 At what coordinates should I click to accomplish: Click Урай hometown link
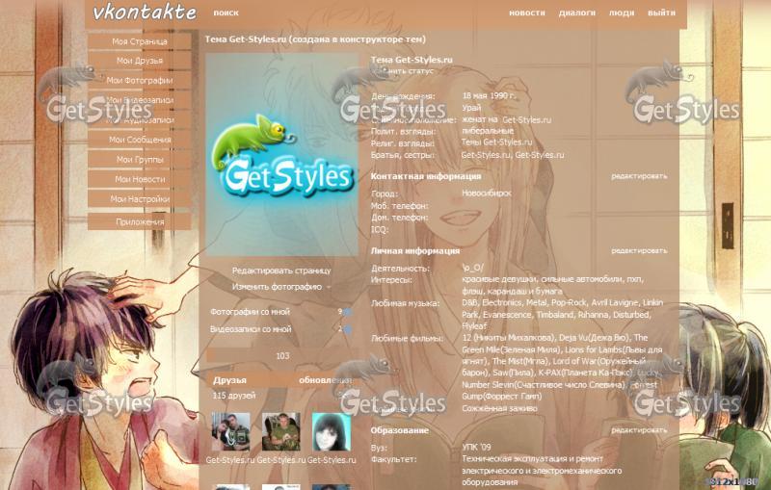pos(471,108)
